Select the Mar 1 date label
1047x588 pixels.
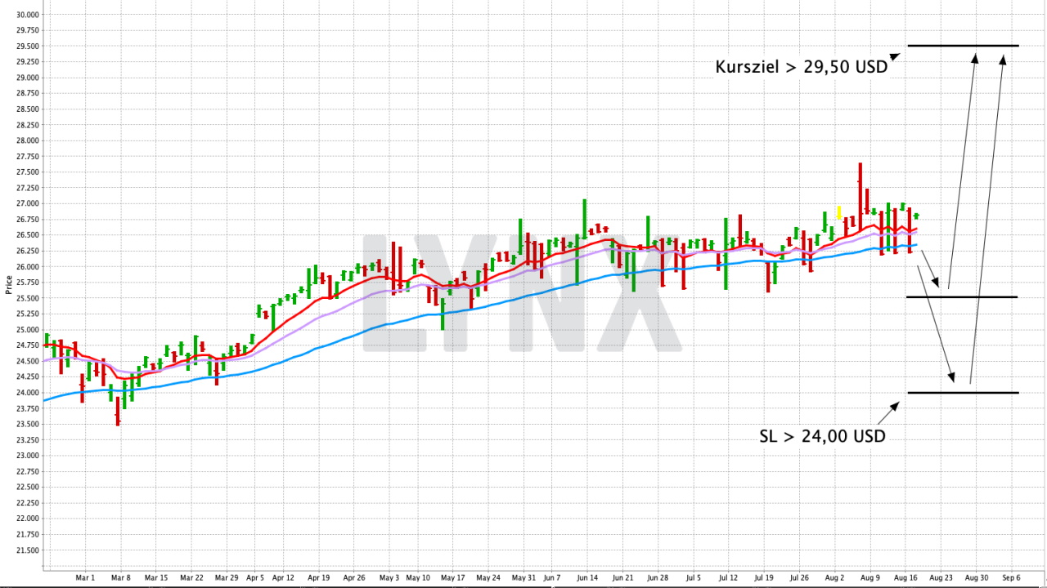85,577
